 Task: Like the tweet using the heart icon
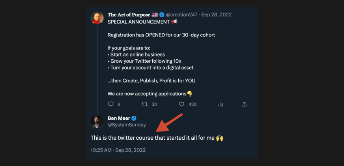click(x=181, y=104)
